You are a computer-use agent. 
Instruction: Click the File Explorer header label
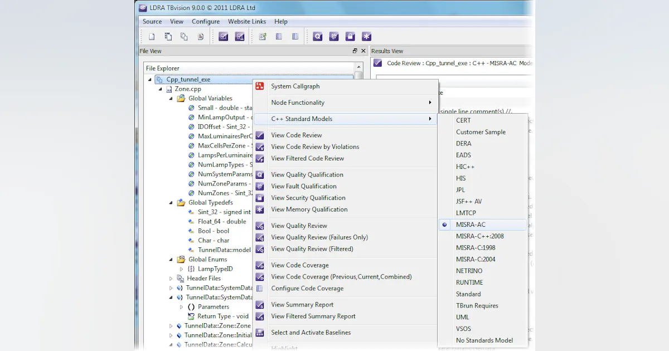tap(163, 69)
